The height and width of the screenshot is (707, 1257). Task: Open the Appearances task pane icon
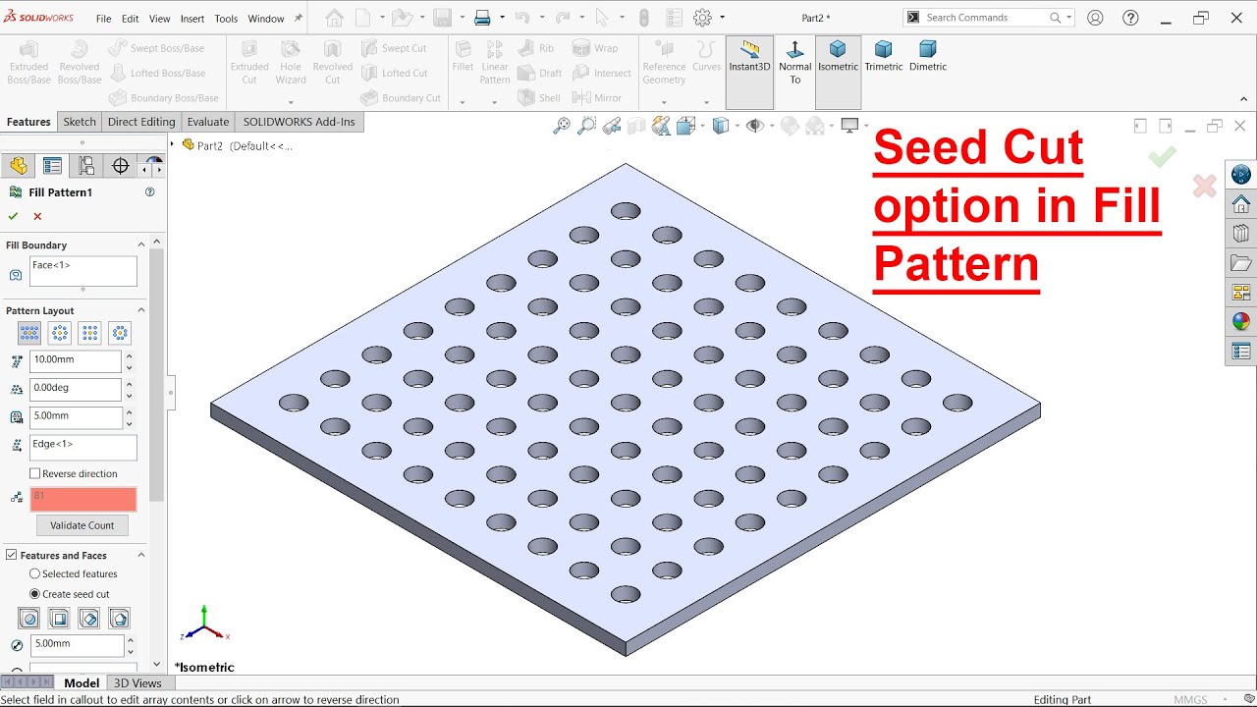click(x=1241, y=321)
